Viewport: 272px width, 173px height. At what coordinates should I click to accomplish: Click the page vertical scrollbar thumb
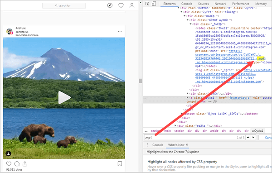click(x=141, y=81)
